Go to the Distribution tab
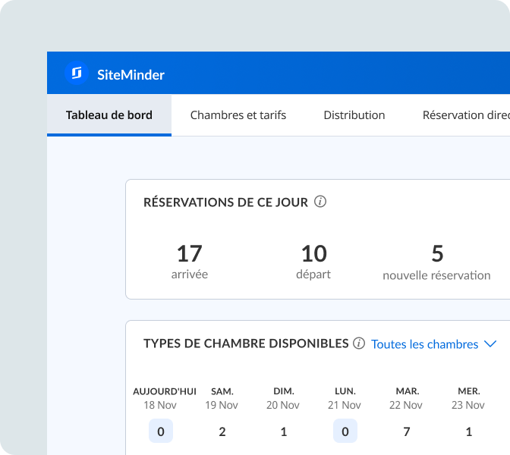Viewport: 510px width, 455px height. pyautogui.click(x=354, y=115)
